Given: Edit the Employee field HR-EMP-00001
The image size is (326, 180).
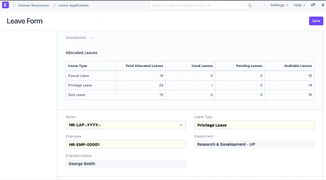Looking at the screenshot, I should pos(126,144).
